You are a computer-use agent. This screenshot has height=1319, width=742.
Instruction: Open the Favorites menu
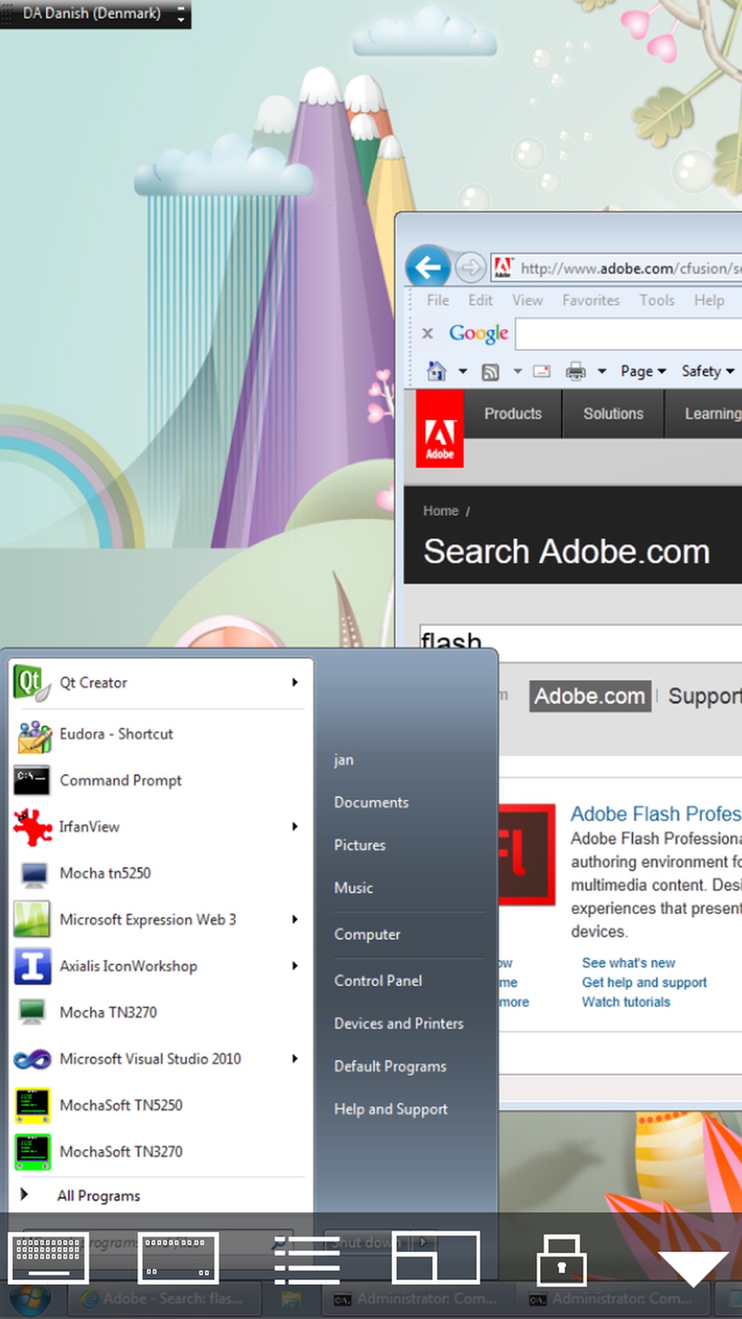coord(591,300)
